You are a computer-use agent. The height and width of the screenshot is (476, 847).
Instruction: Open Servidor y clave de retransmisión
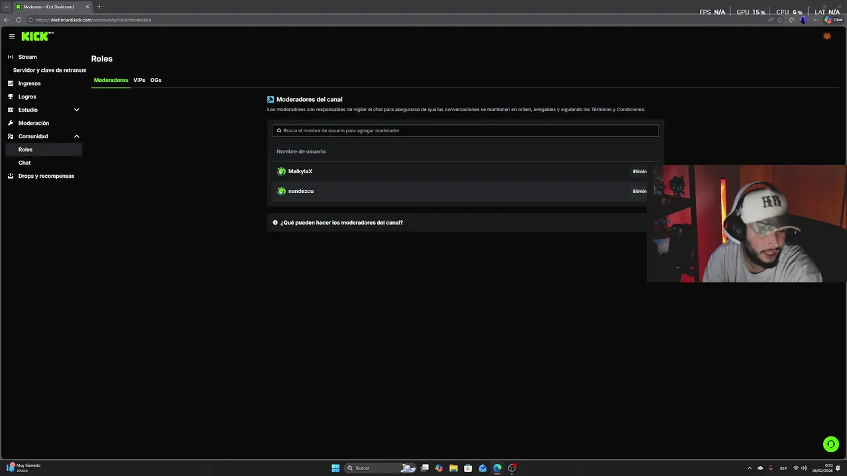50,70
